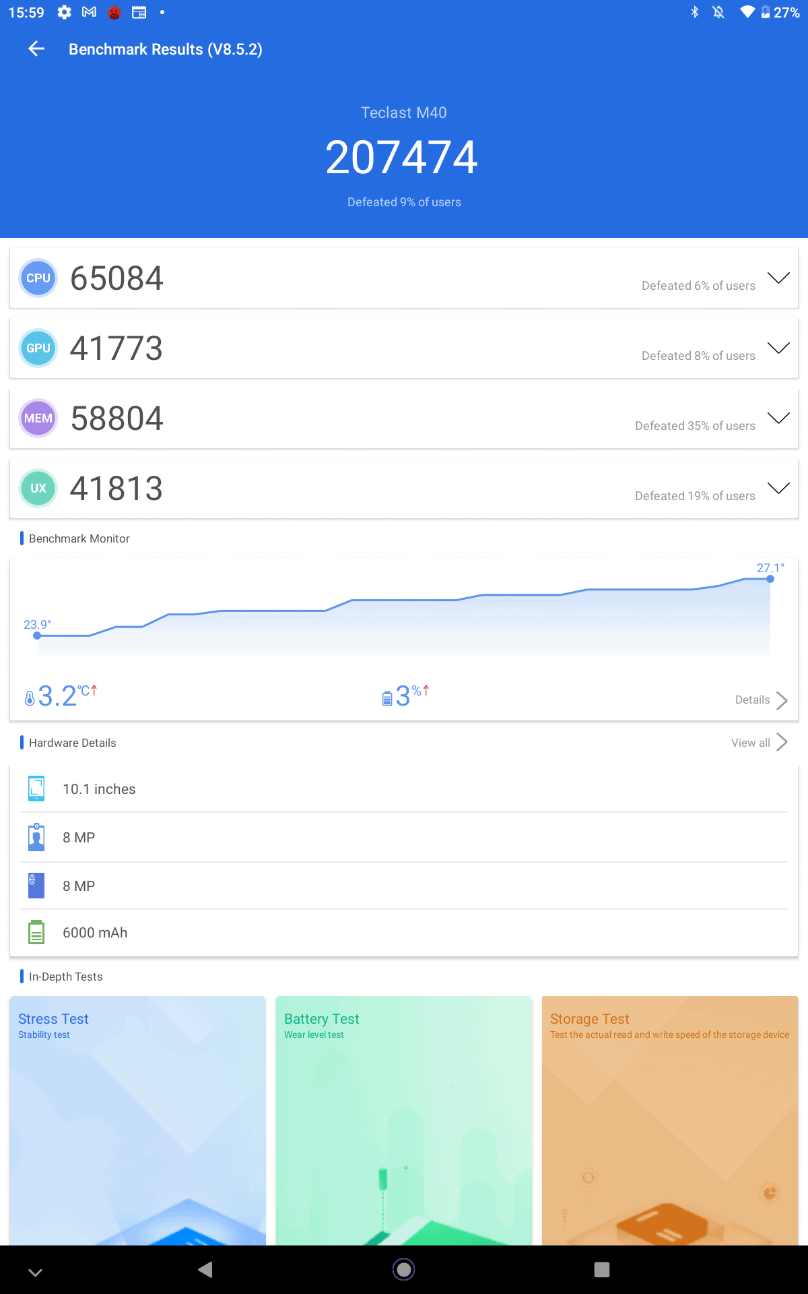Image resolution: width=808 pixels, height=1294 pixels.
Task: Open settings gear in status bar
Action: [x=64, y=12]
